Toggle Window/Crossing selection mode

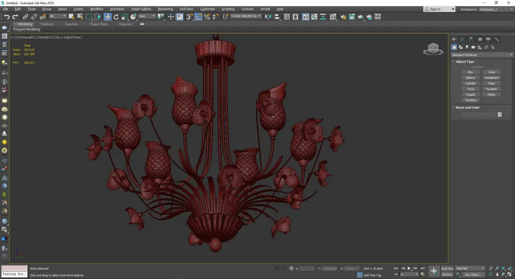(98, 17)
